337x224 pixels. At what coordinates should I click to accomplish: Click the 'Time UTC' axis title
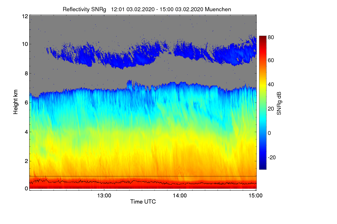pyautogui.click(x=143, y=202)
